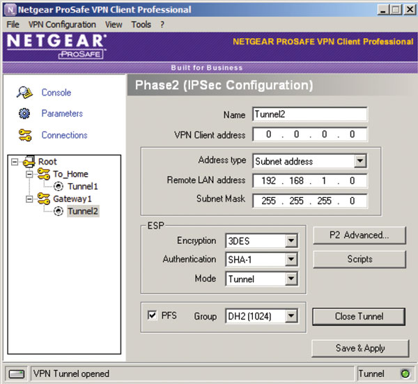Open the ? help menu
This screenshot has width=418, height=384.
162,24
